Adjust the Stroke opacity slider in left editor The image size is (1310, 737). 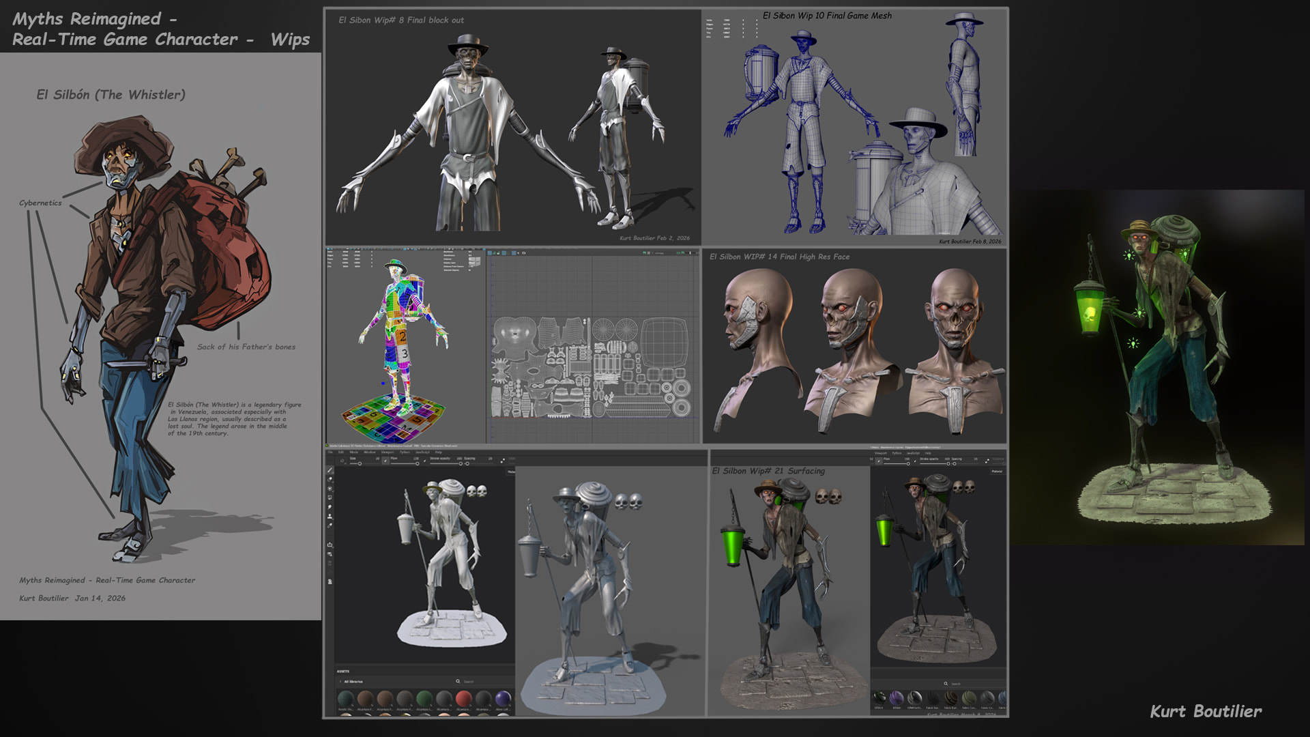[461, 463]
